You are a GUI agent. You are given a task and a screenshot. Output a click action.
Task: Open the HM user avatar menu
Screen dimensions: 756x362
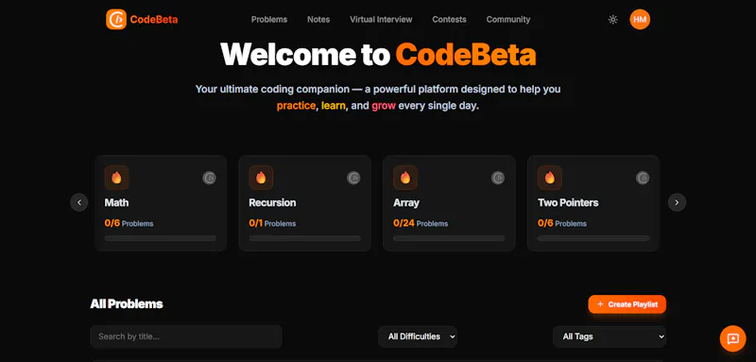coord(640,19)
